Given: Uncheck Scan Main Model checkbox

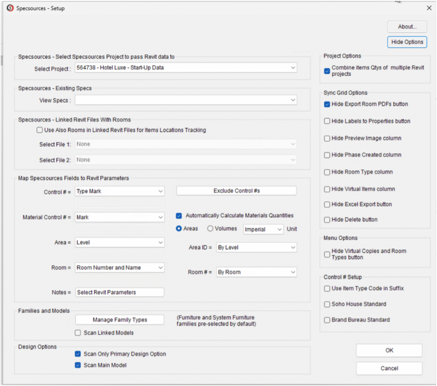Looking at the screenshot, I should click(x=78, y=366).
